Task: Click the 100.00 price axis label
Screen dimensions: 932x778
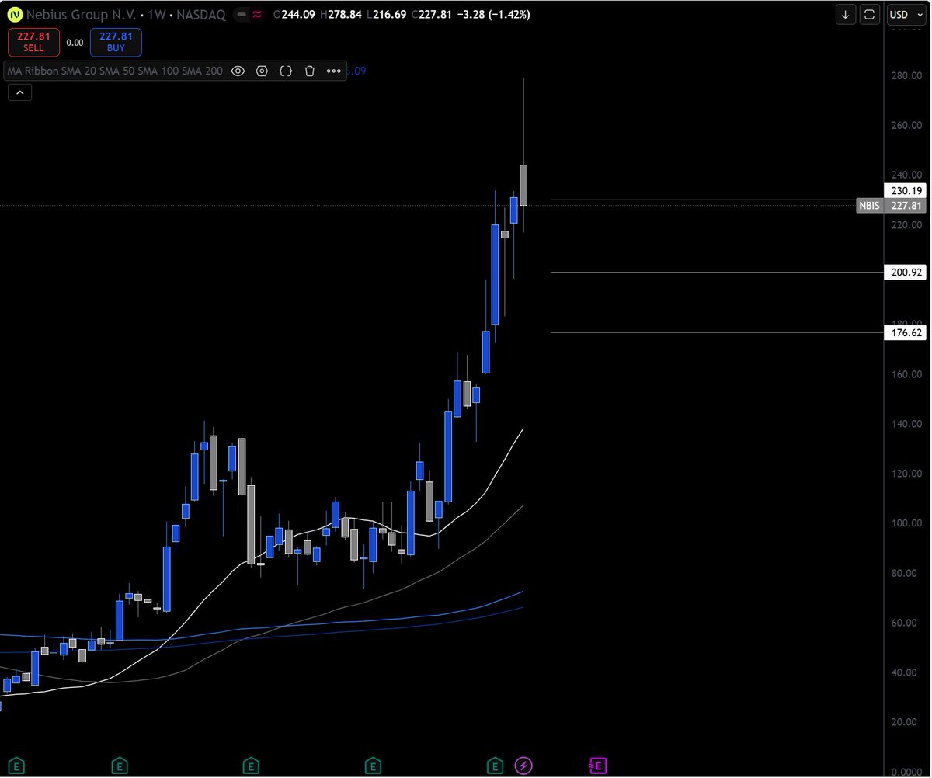Action: point(906,523)
